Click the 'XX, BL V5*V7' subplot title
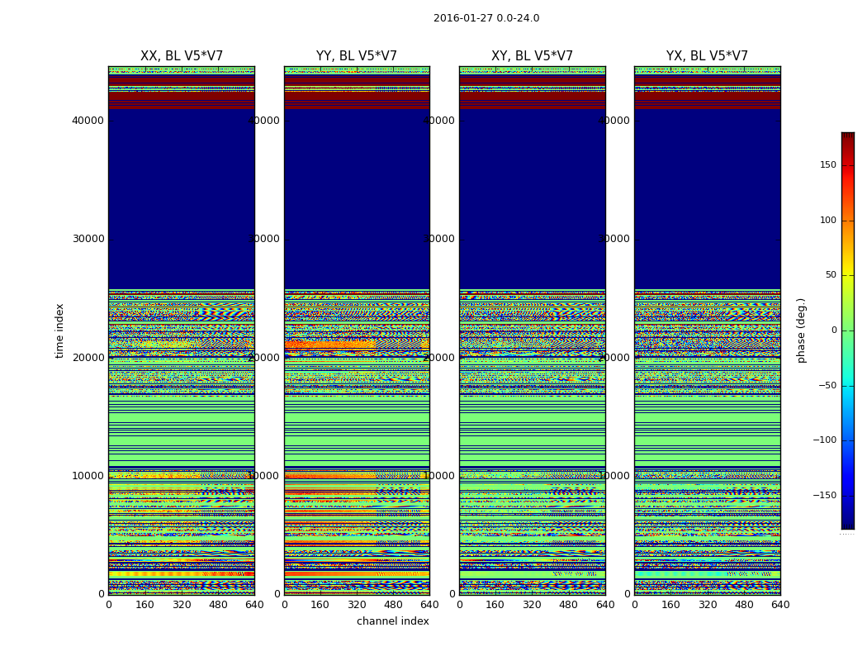Viewport: 867px width, 661px height. (182, 56)
